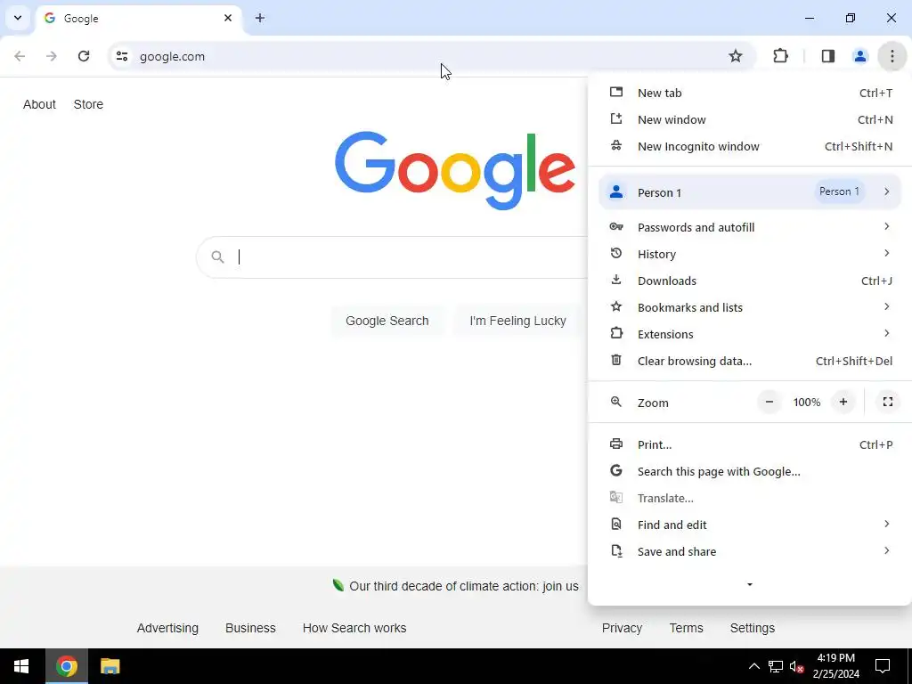Click the full screen icon

tap(888, 402)
